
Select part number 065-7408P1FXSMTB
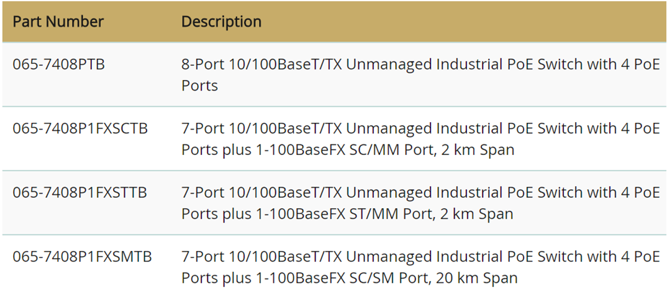click(82, 257)
